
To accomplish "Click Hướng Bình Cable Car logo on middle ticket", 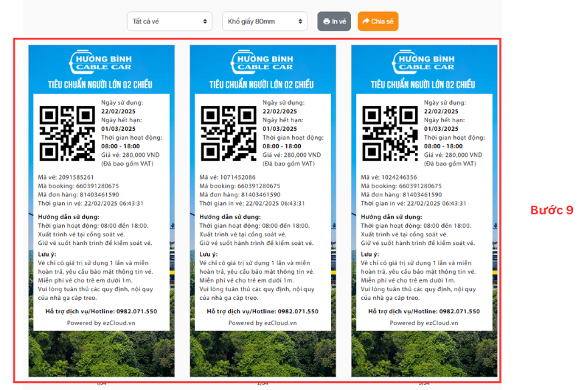I will click(x=263, y=62).
